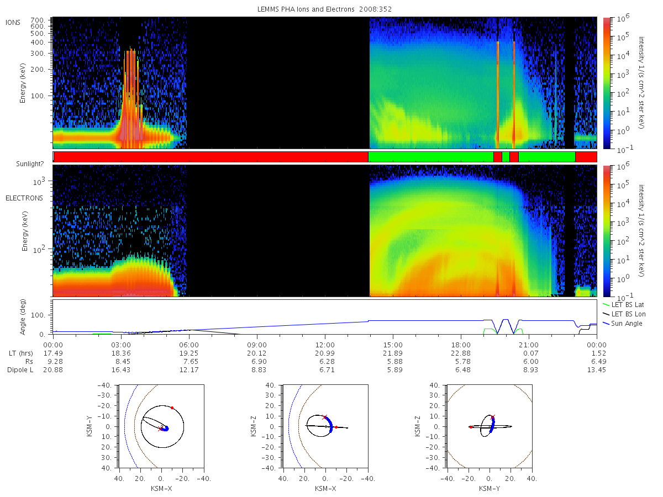
Task: Click the red dot on the KSM-X/KSM-Y orbit
Action: [172, 408]
